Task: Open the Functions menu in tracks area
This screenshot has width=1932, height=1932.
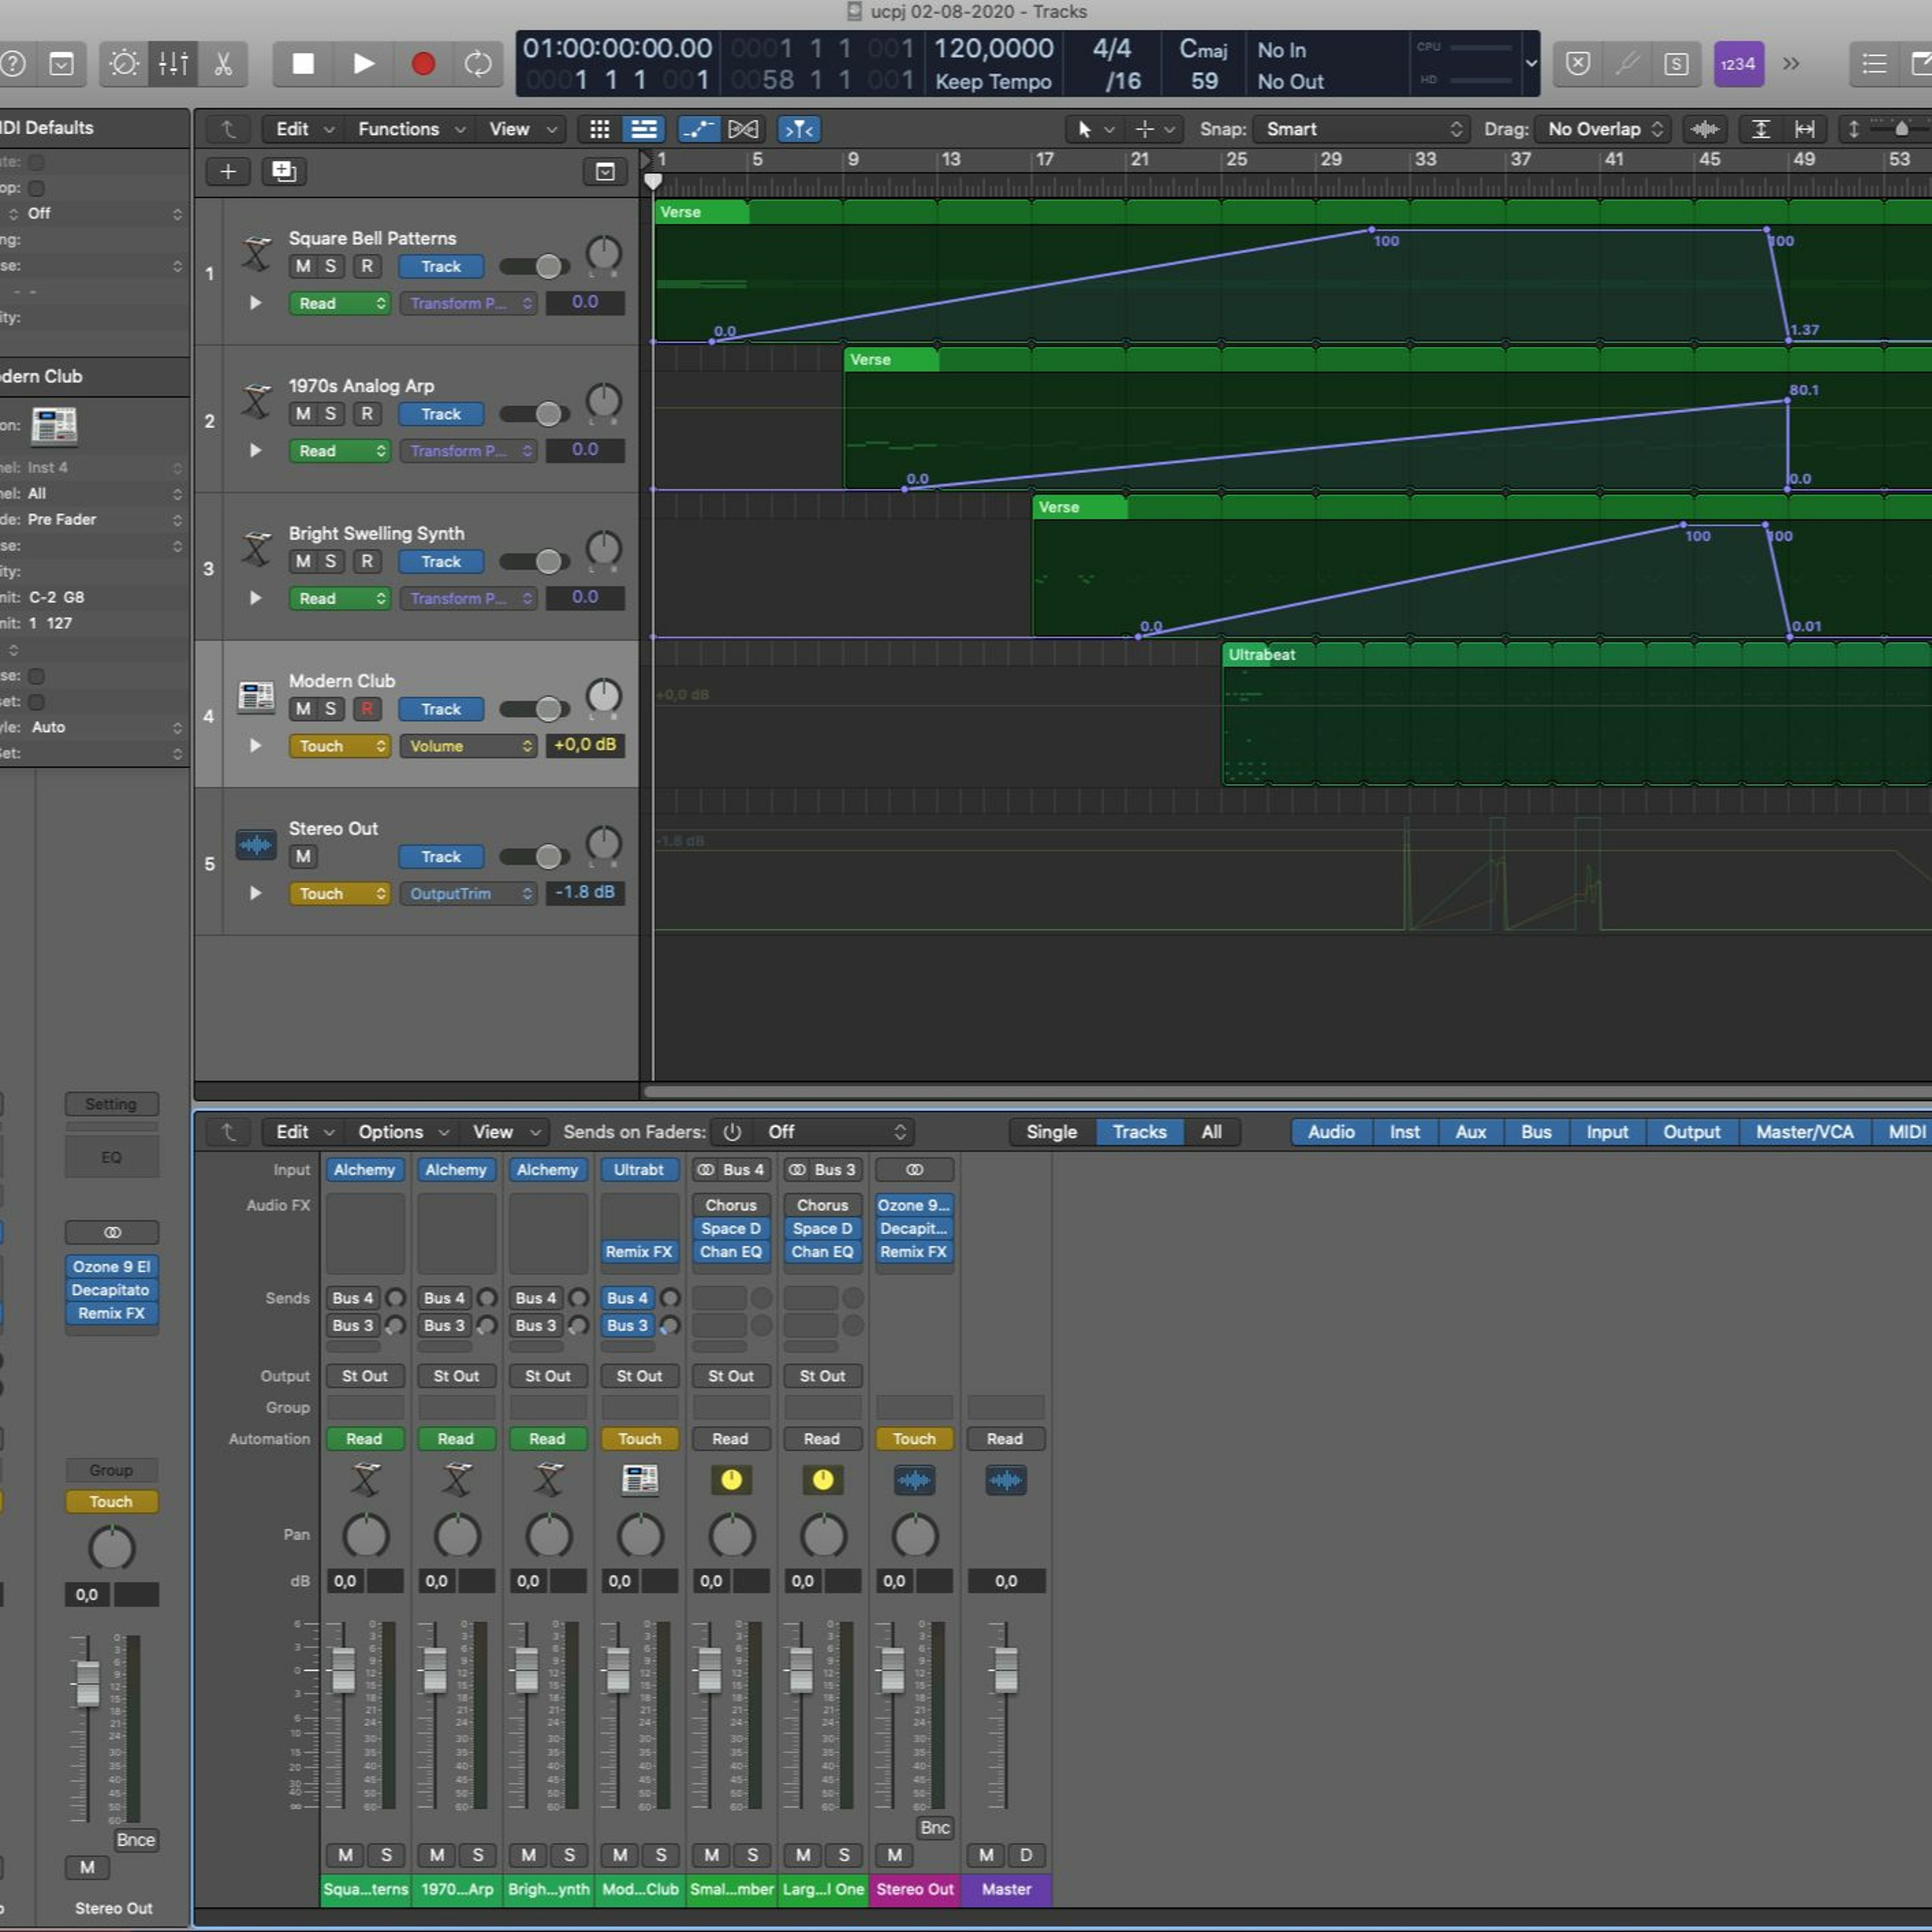Action: 411,129
